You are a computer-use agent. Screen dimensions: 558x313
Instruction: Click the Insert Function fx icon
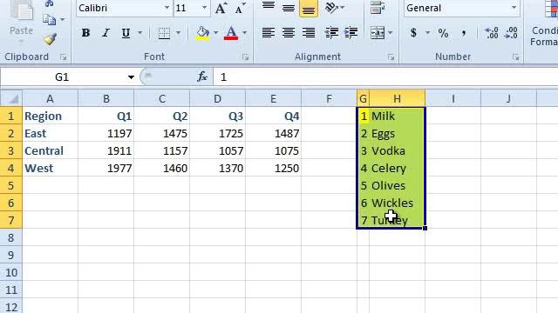tap(202, 77)
